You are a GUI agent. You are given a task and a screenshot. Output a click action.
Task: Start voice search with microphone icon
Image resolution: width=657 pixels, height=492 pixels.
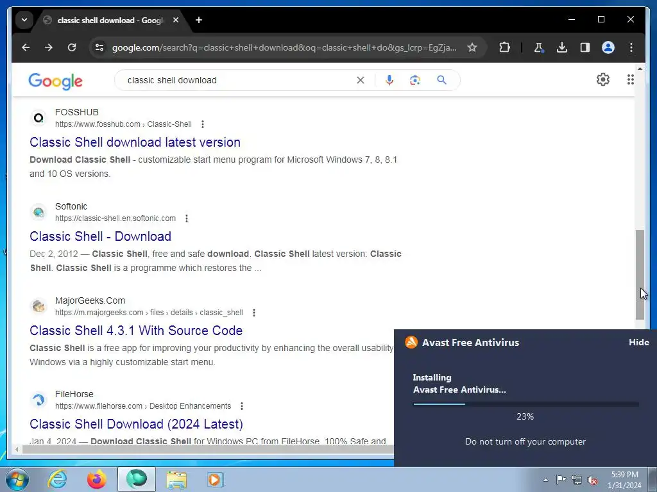[389, 80]
